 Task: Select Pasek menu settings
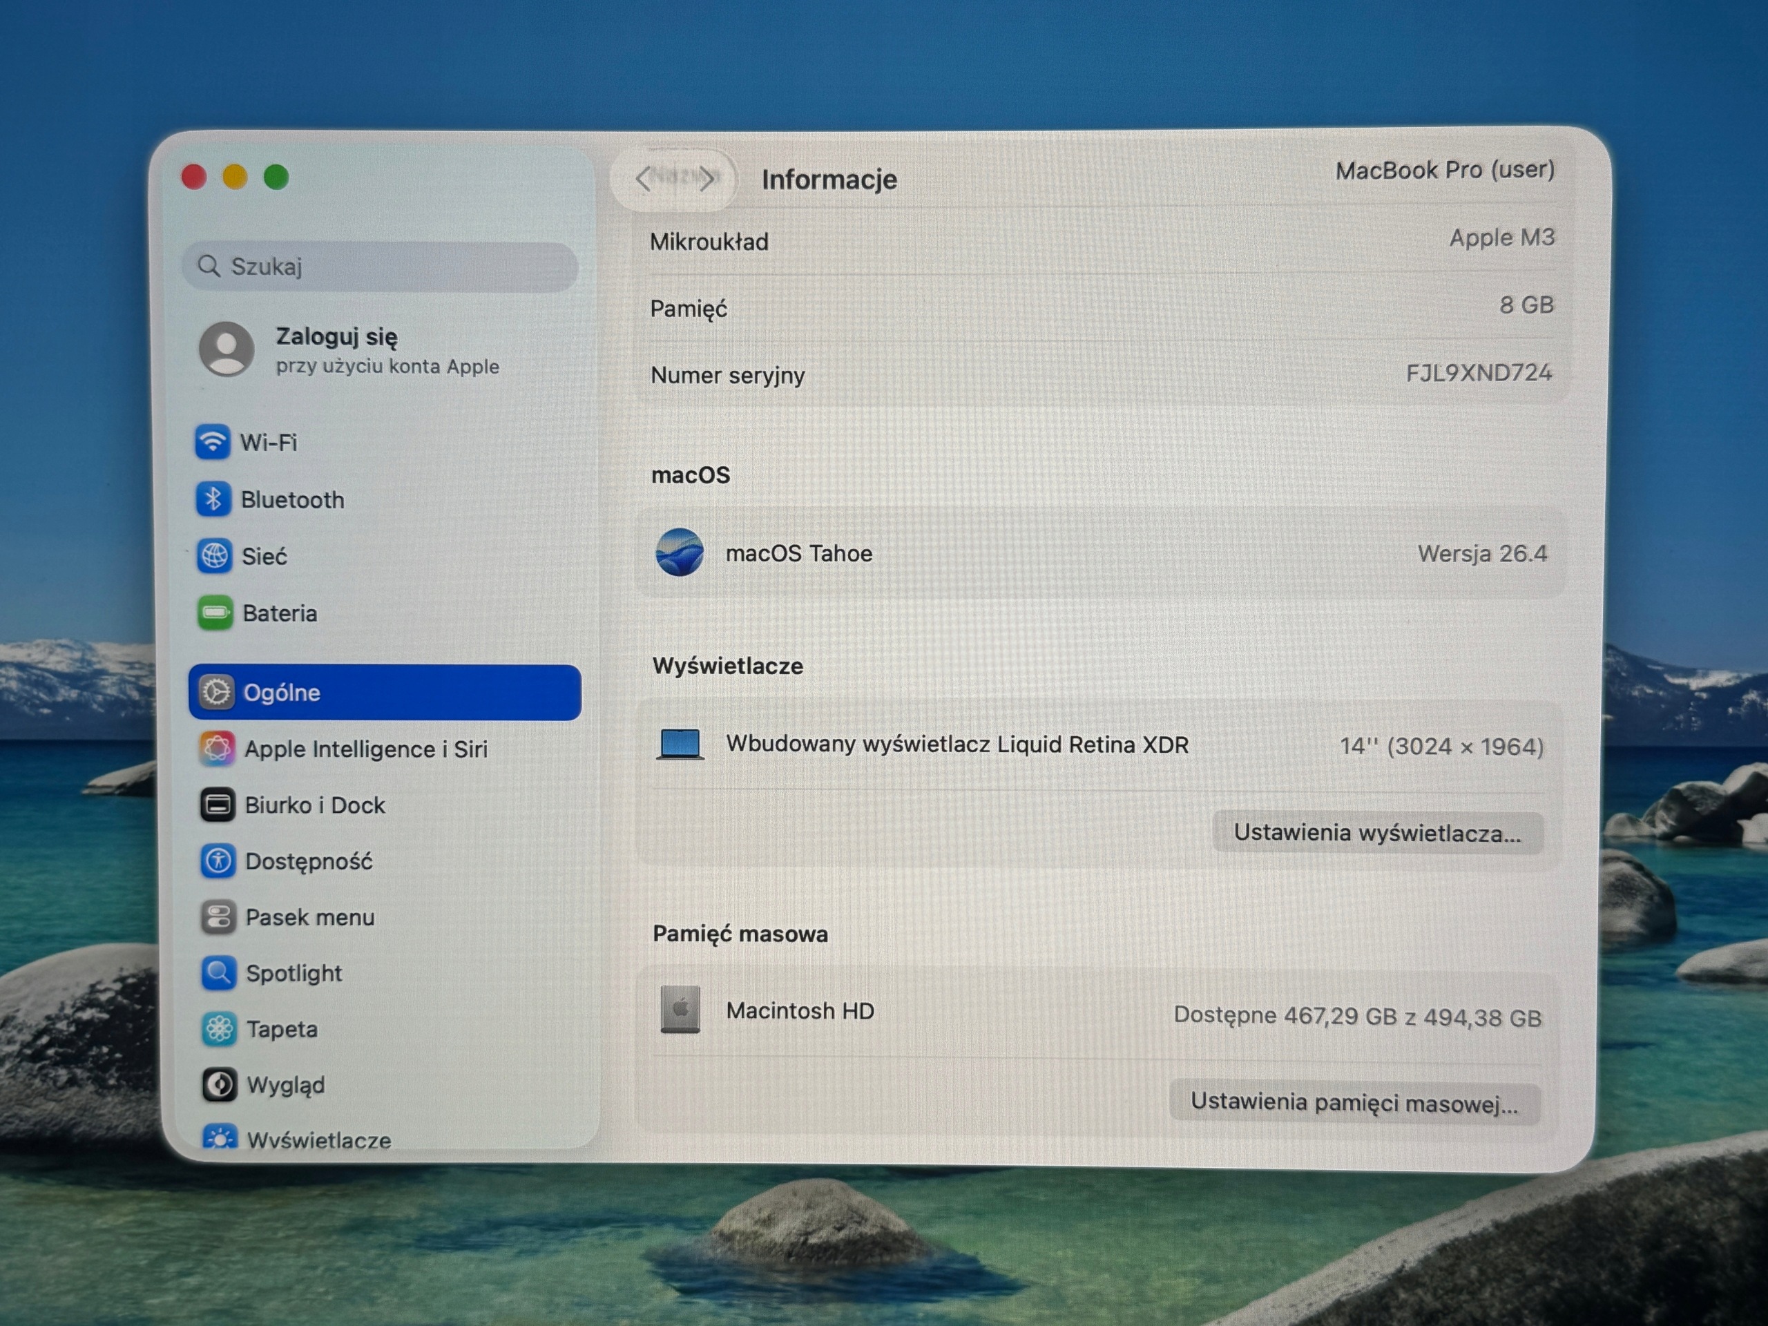(x=288, y=916)
